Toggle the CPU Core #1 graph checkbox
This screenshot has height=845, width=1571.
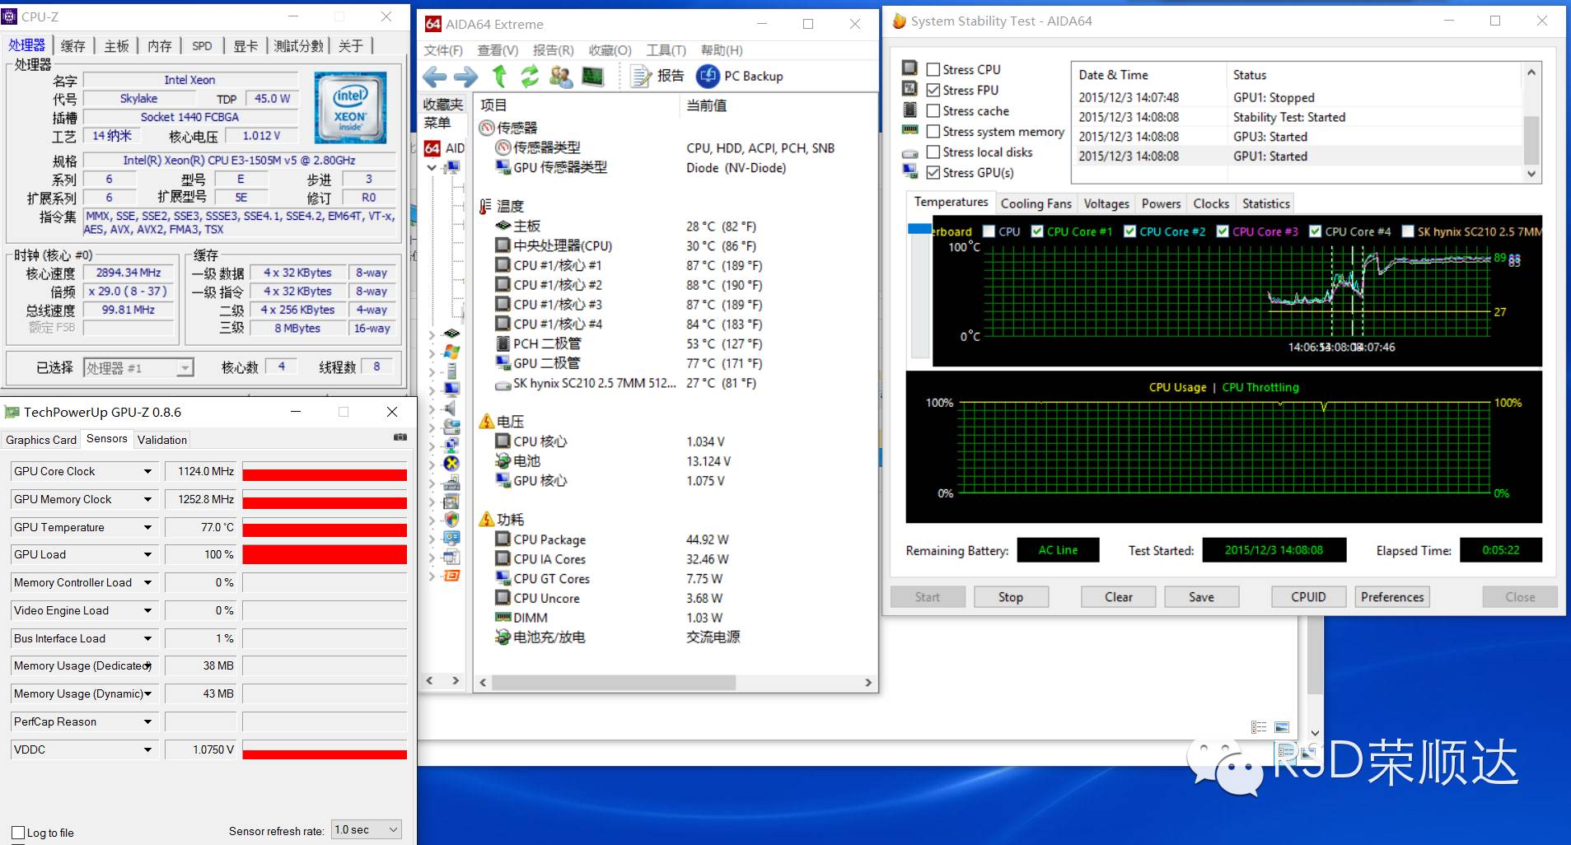1037,231
